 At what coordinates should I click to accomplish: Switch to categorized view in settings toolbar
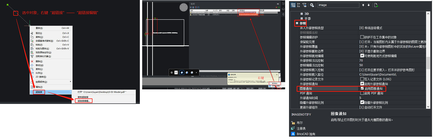pos(293,5)
